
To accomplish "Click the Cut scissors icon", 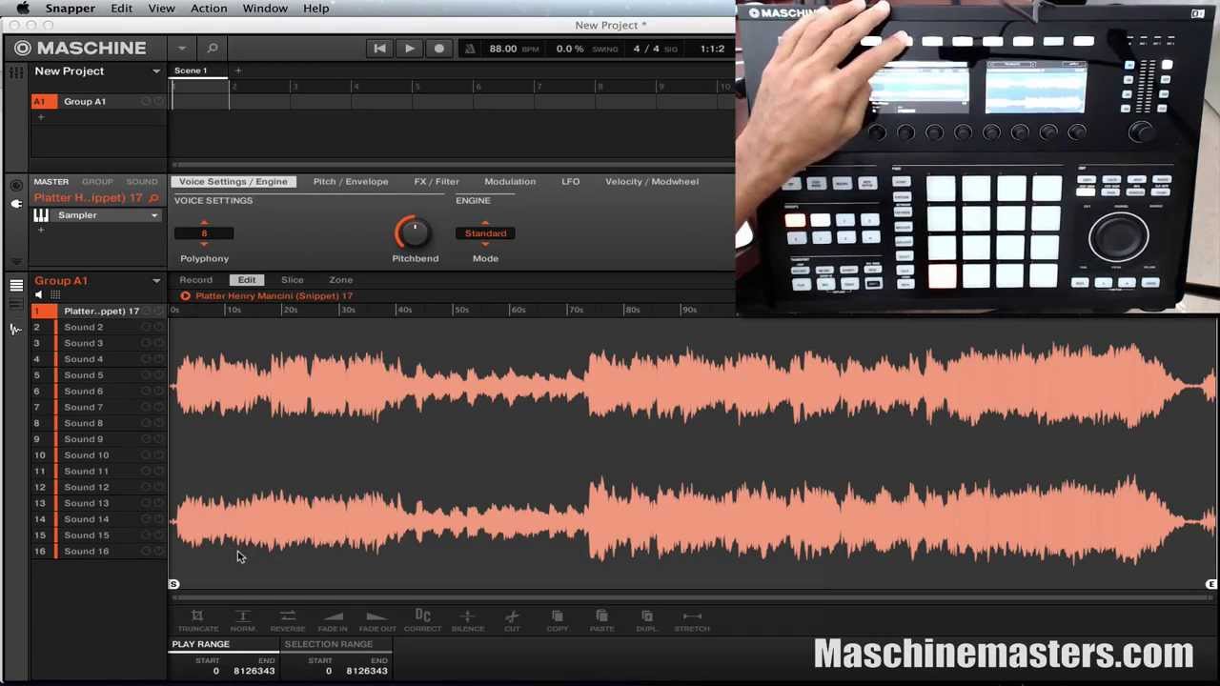I will (x=512, y=616).
